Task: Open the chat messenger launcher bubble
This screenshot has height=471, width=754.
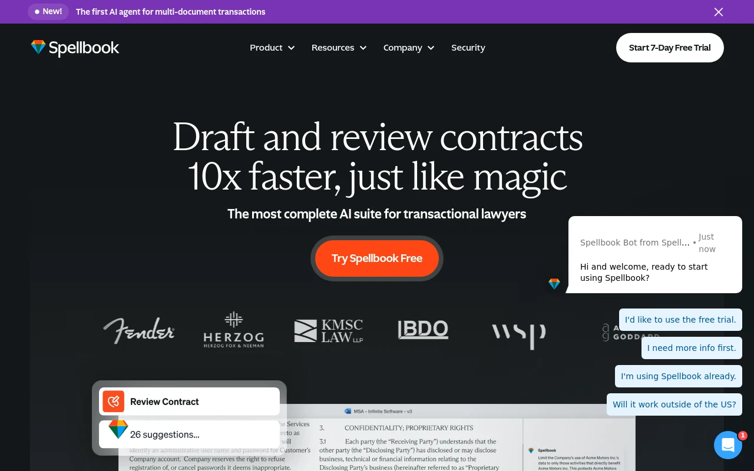Action: pyautogui.click(x=728, y=445)
